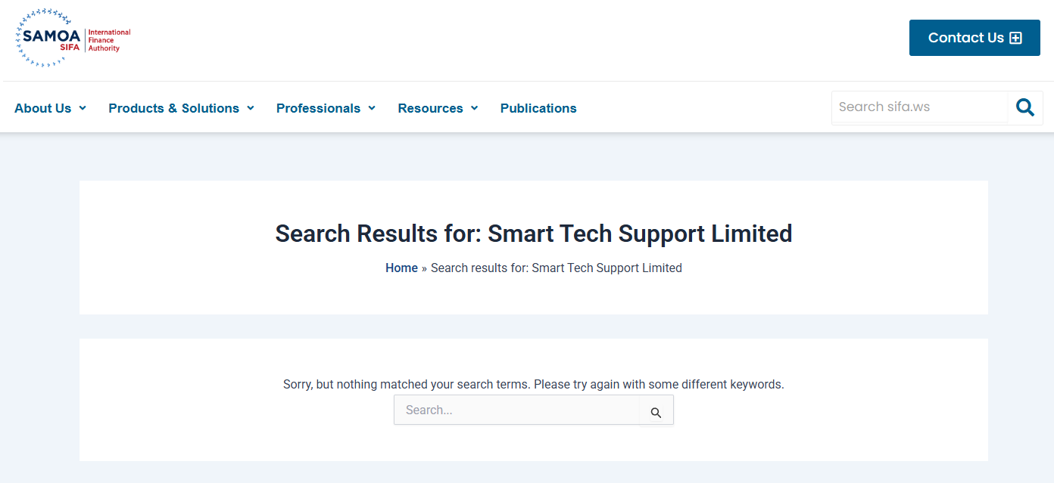Click the International Finance Authority logo text

point(109,40)
